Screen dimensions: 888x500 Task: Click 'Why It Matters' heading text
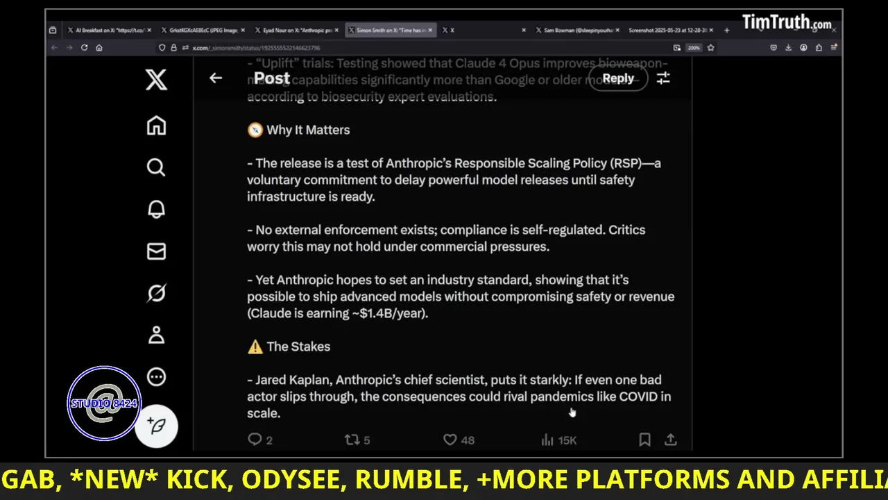[308, 130]
